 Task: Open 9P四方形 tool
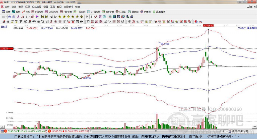(52, 12)
